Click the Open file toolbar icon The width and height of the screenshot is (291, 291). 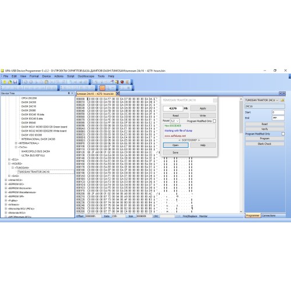[10, 82]
